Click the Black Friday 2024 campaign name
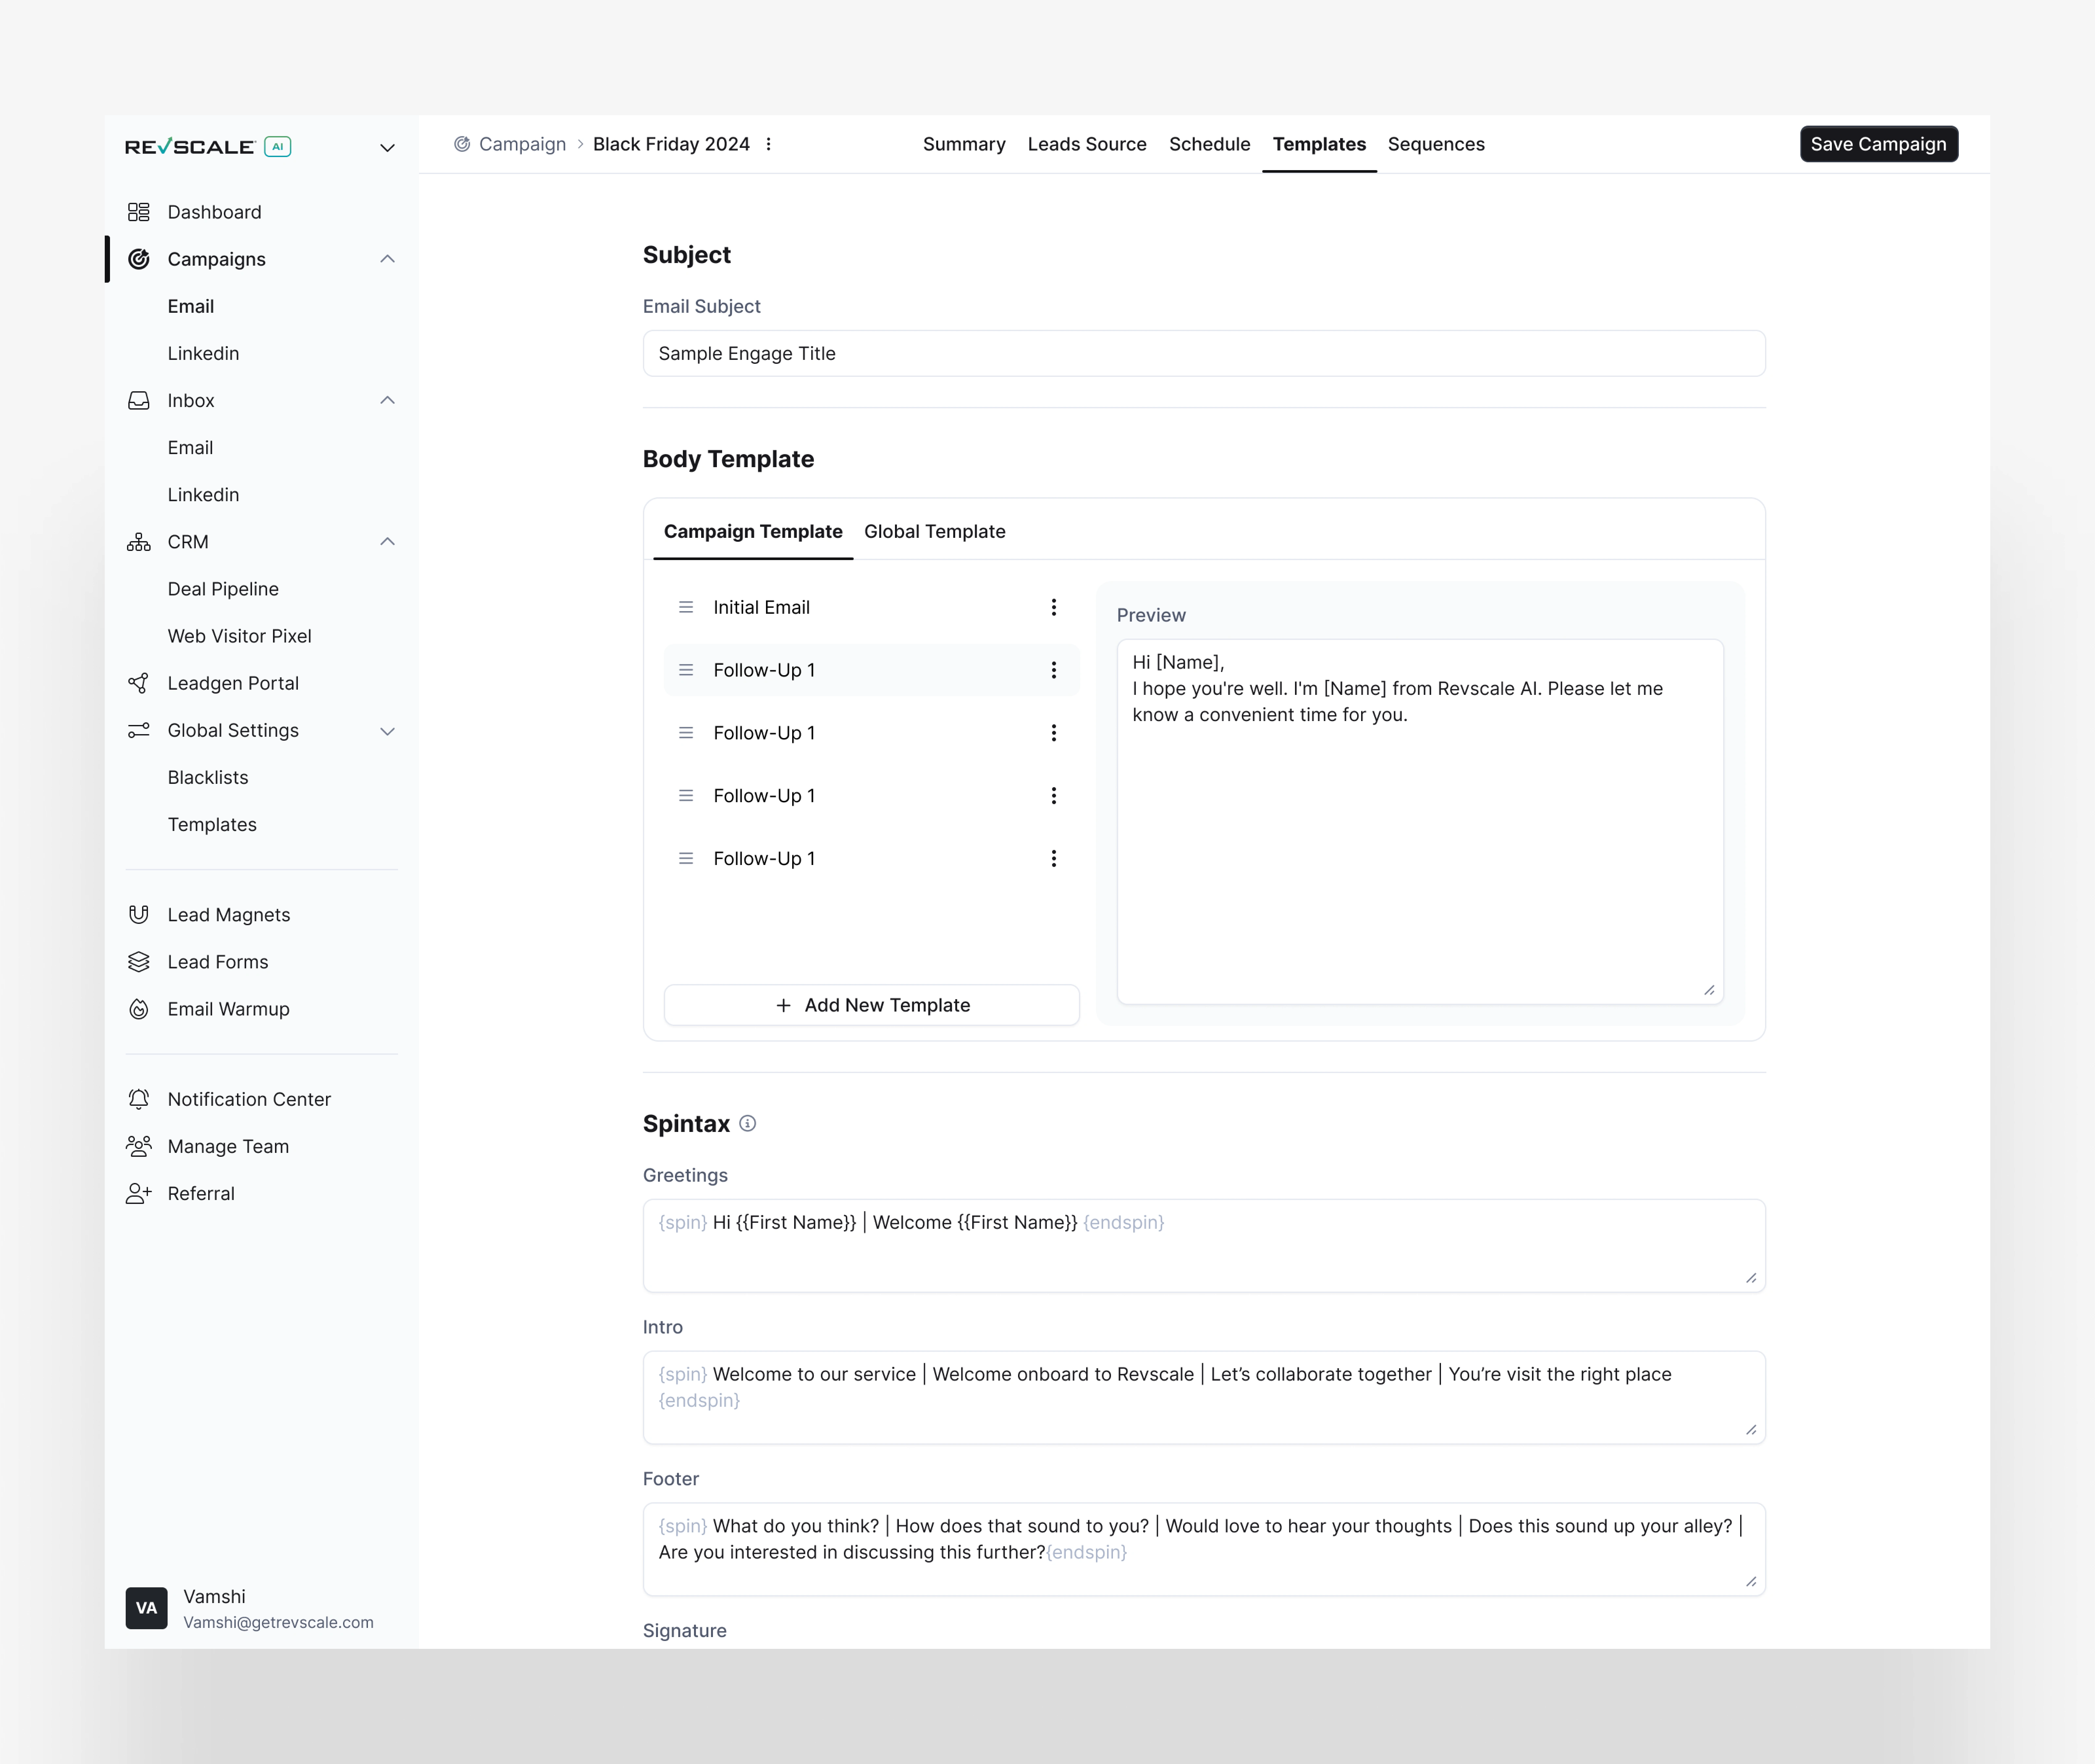The height and width of the screenshot is (1764, 2095). [671, 144]
